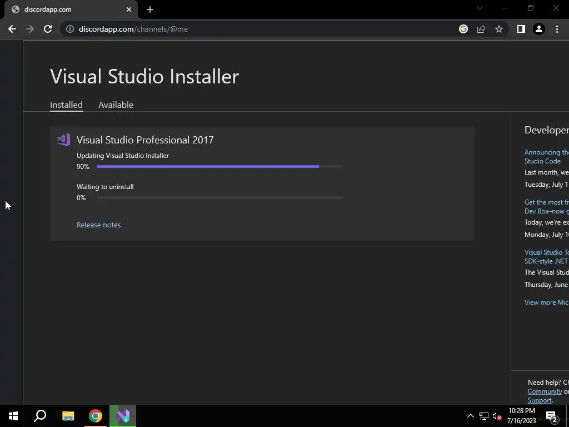Viewport: 569px width, 427px height.
Task: Click Visual Studio Professional 2017 title text
Action: [145, 140]
